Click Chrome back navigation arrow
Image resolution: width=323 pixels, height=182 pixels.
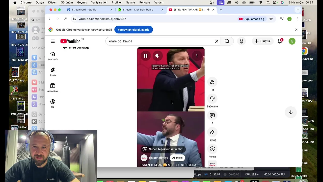pyautogui.click(x=50, y=19)
